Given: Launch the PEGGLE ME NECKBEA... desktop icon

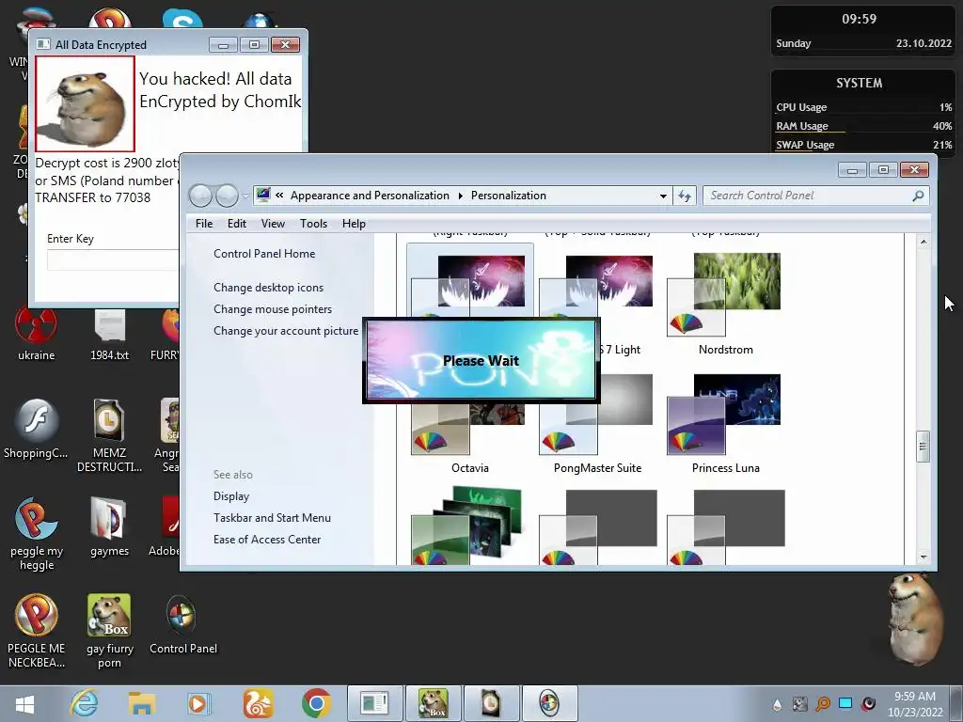Looking at the screenshot, I should click(37, 631).
